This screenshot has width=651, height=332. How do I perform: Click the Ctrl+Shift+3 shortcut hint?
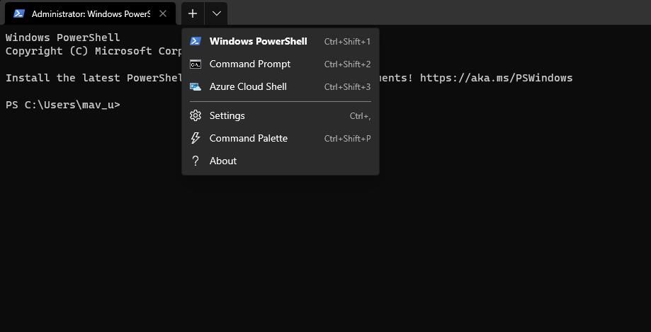click(347, 86)
